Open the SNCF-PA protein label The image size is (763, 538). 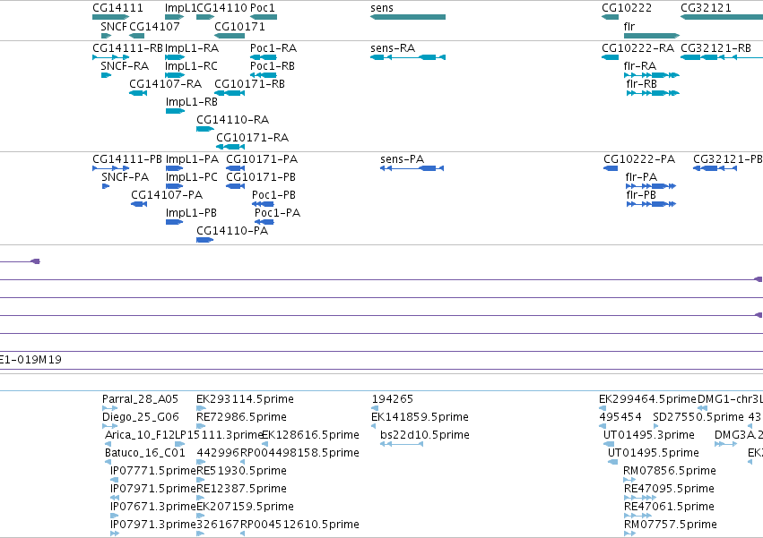[x=125, y=177]
